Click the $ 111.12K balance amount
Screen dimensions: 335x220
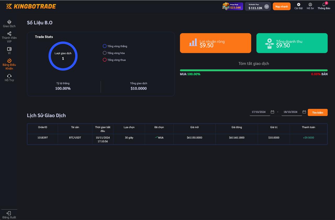(255, 8)
